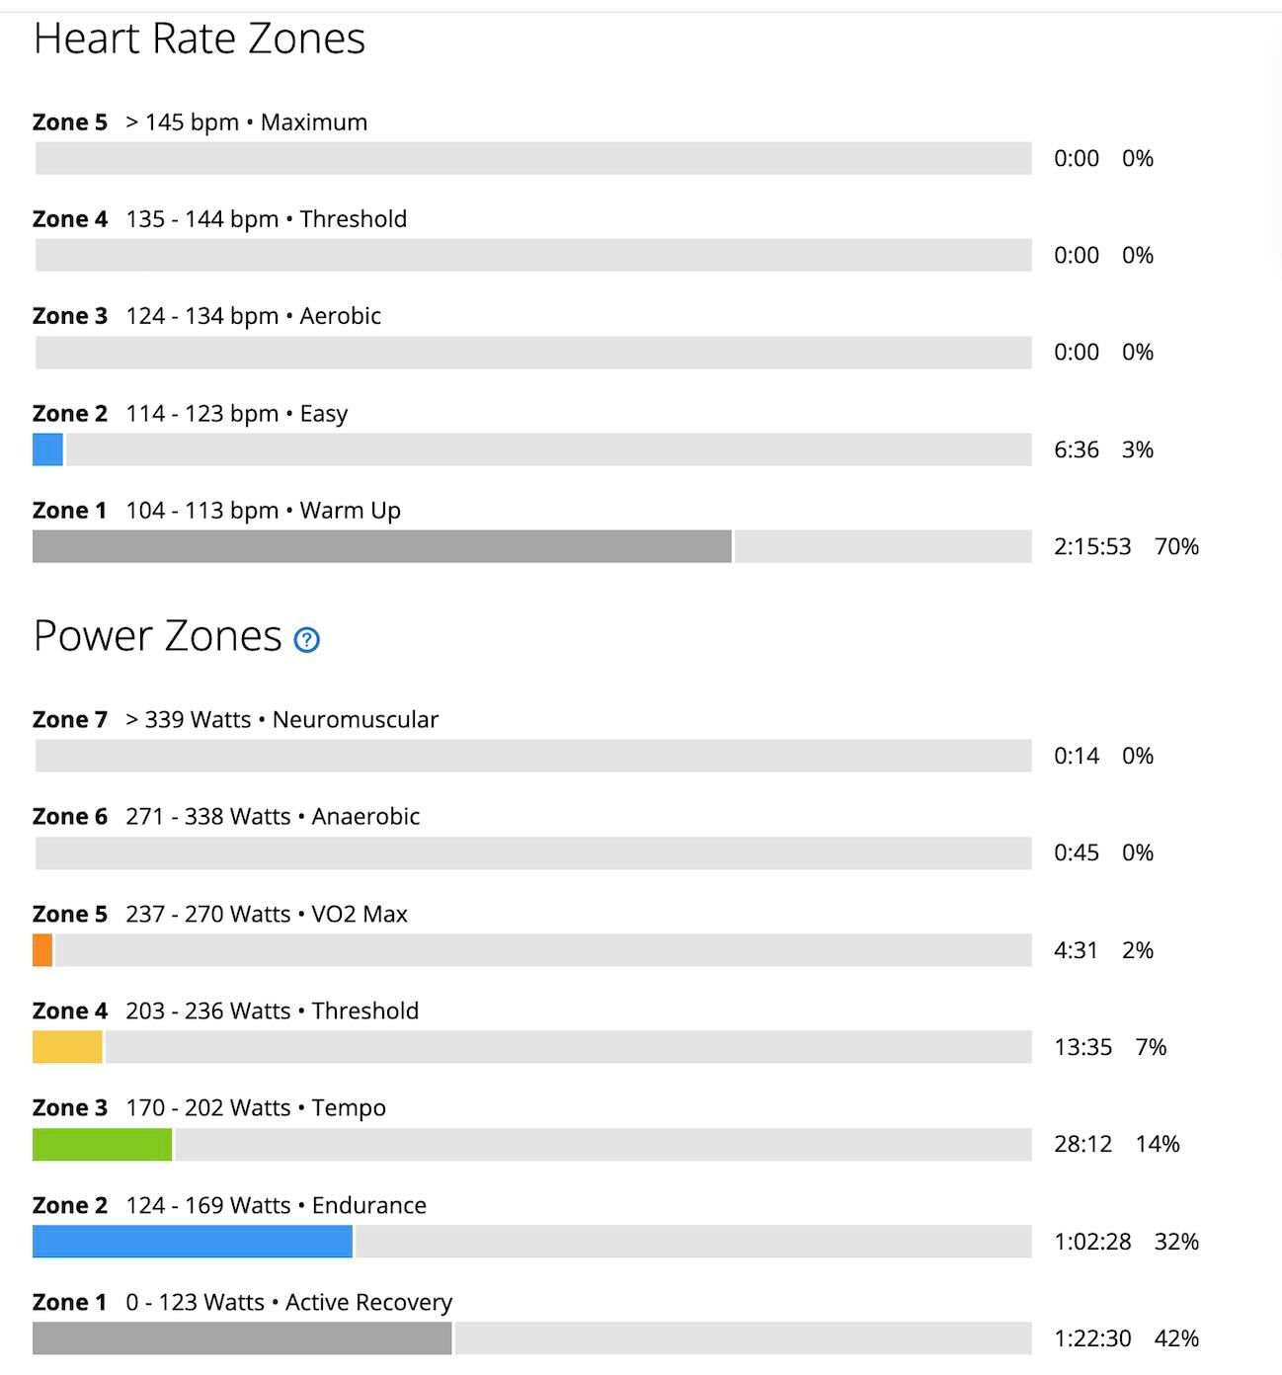Click the 1:02:28 Endurance time value

tap(1092, 1242)
